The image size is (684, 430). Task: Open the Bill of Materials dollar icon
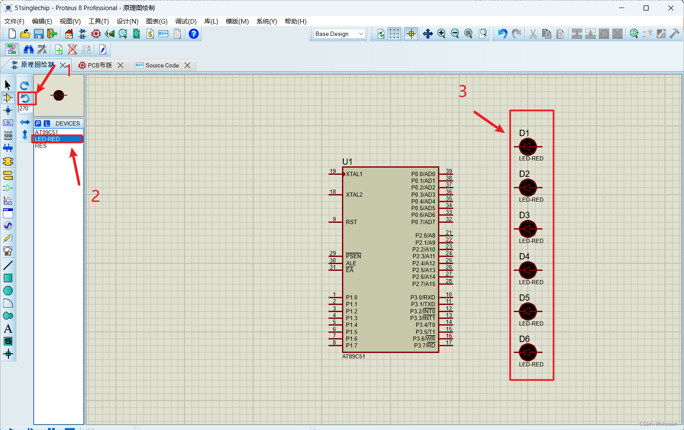(x=150, y=34)
